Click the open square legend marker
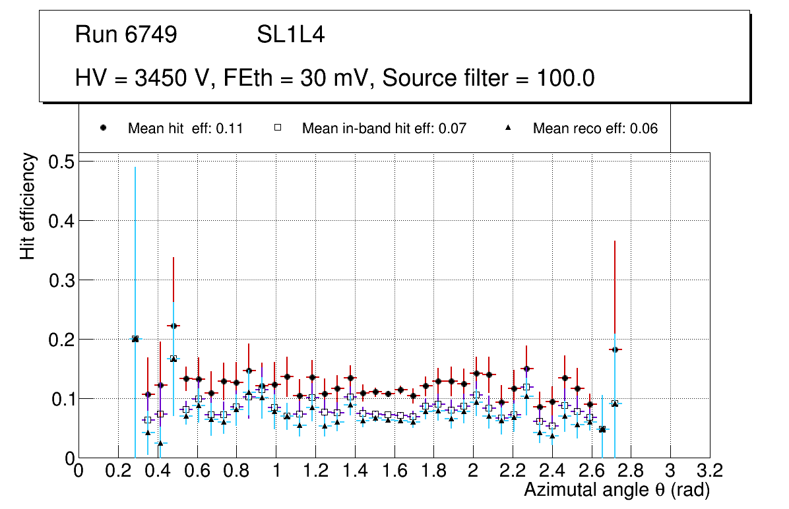789x509 pixels. (278, 128)
